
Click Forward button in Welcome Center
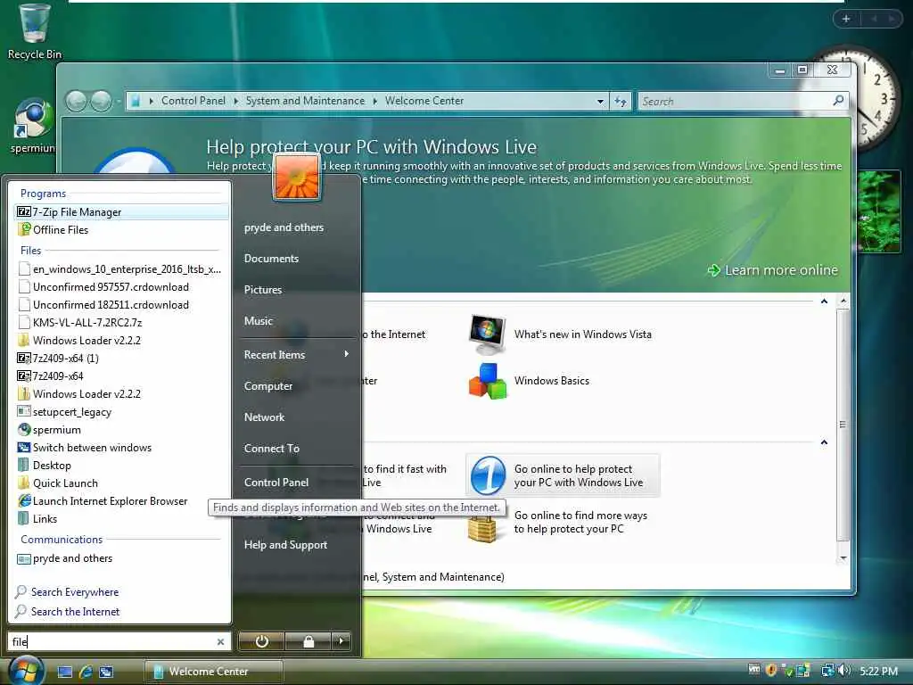[101, 102]
